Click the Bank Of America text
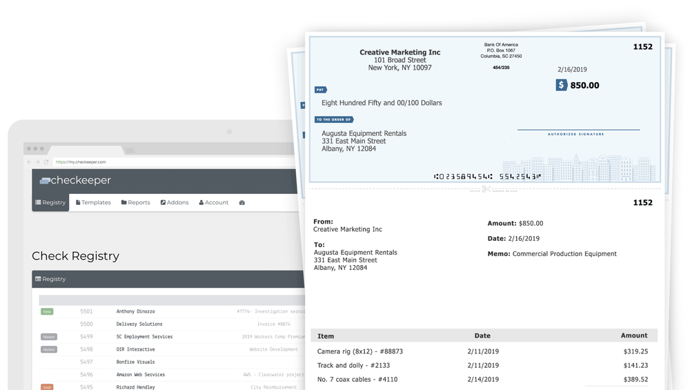The height and width of the screenshot is (390, 690). point(501,44)
